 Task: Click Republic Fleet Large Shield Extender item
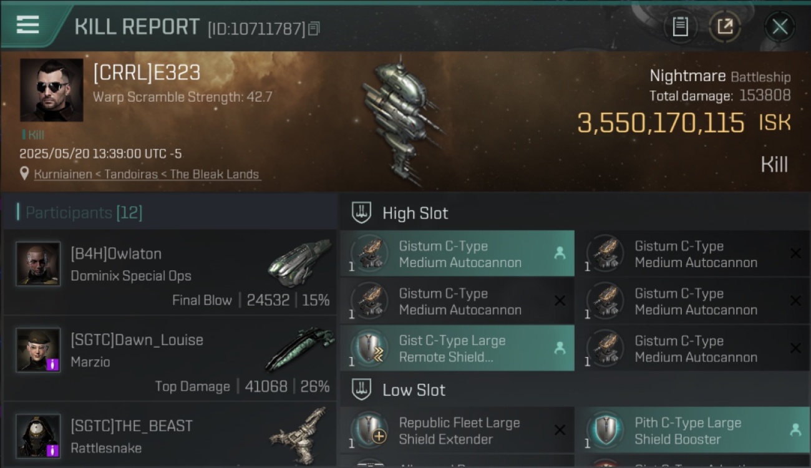(457, 431)
